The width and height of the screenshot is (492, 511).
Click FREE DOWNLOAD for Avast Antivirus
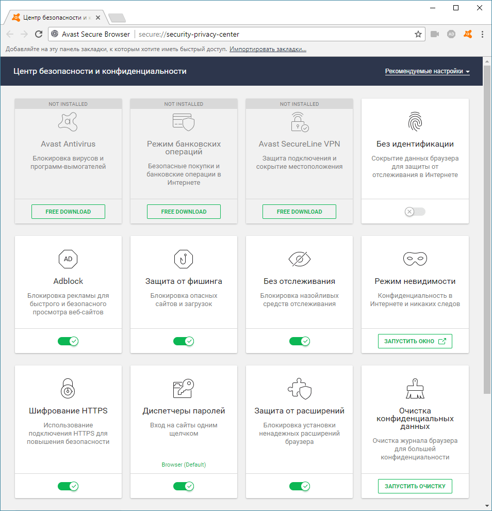pyautogui.click(x=68, y=212)
